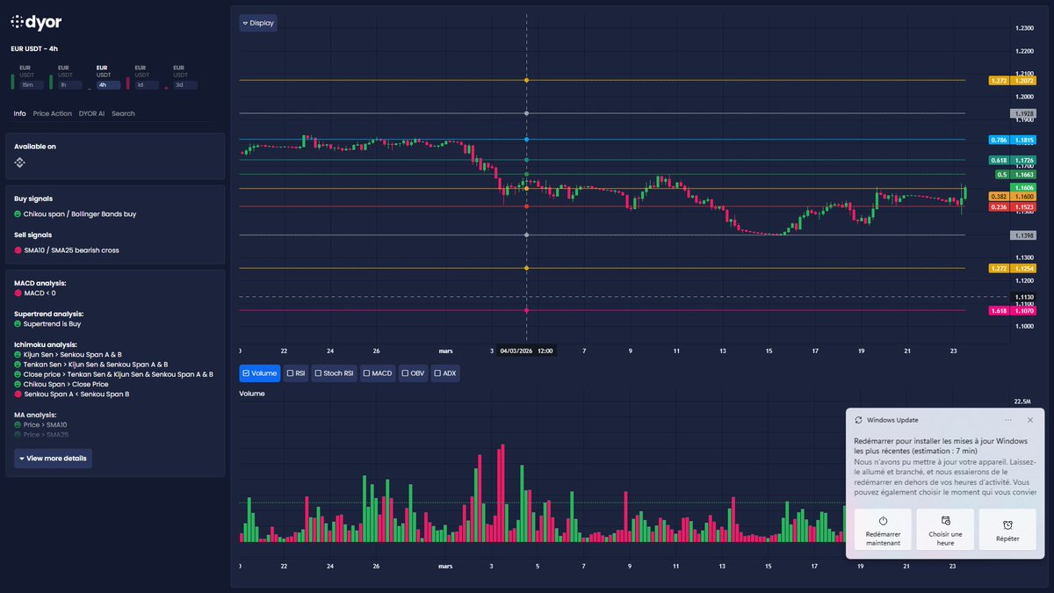Click the red candle icon beside the 1d timeframe
1054x593 pixels.
pyautogui.click(x=128, y=82)
